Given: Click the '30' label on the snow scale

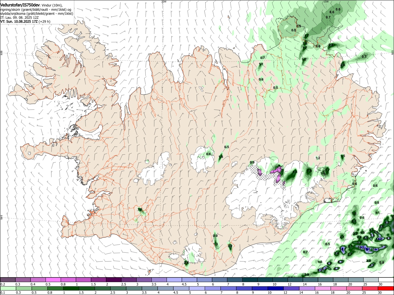Looking at the screenshot, I should (x=380, y=284).
